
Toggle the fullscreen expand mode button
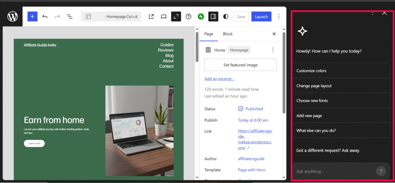(176, 17)
